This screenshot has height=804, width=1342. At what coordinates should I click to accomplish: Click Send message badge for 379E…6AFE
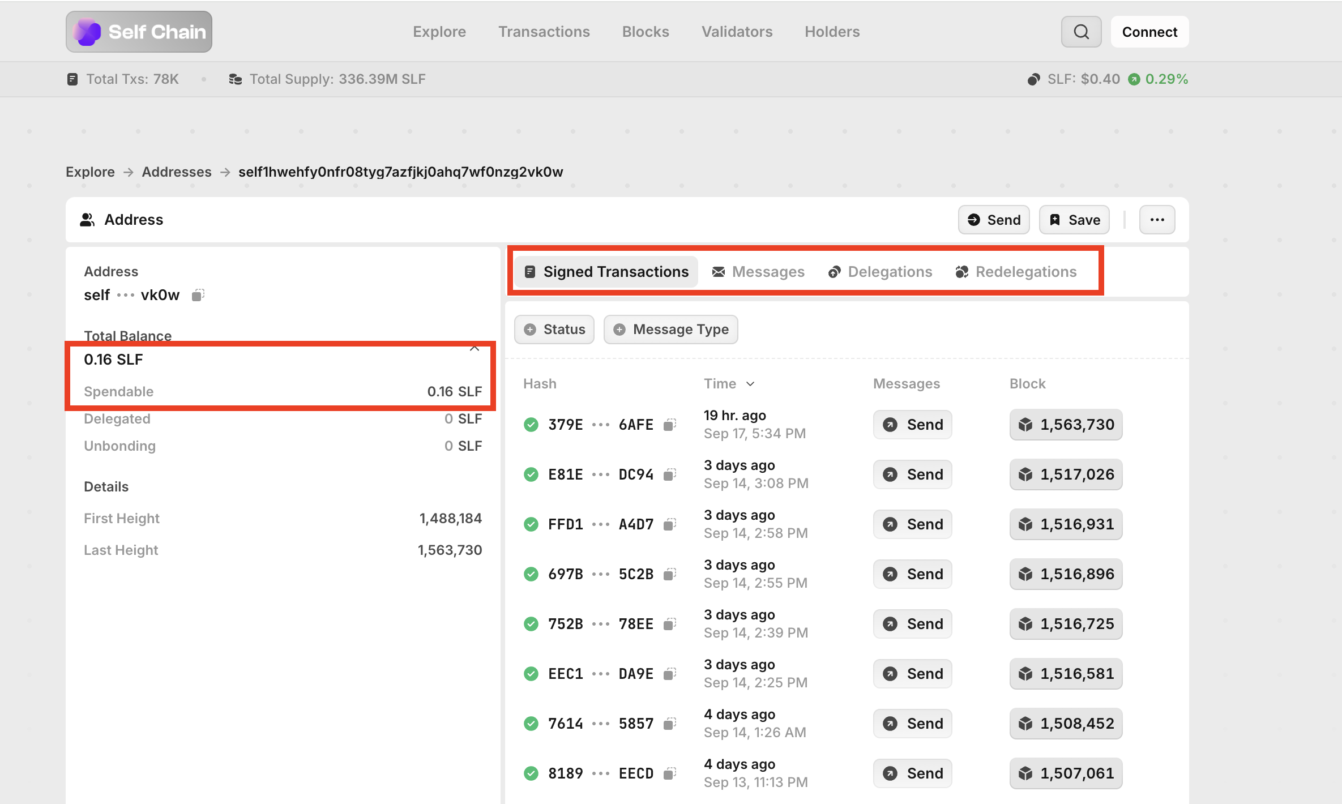[912, 425]
